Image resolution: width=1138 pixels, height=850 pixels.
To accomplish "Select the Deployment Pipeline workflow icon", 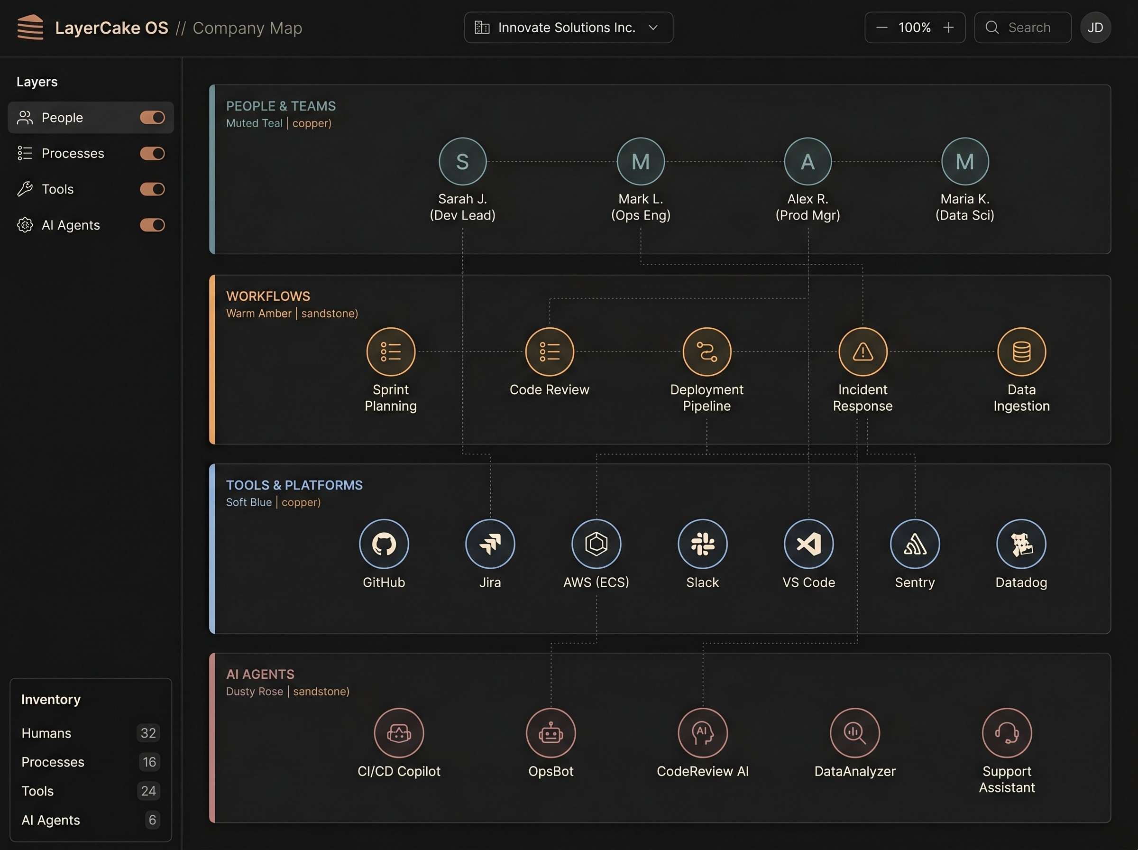I will [707, 352].
